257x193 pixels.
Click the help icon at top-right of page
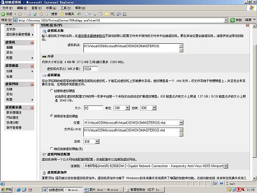point(247,25)
